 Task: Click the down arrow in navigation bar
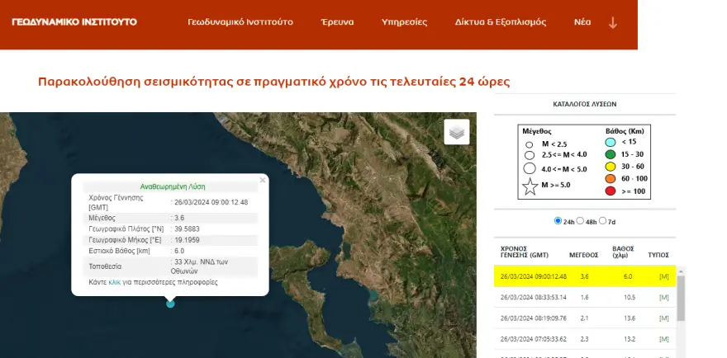pyautogui.click(x=613, y=22)
